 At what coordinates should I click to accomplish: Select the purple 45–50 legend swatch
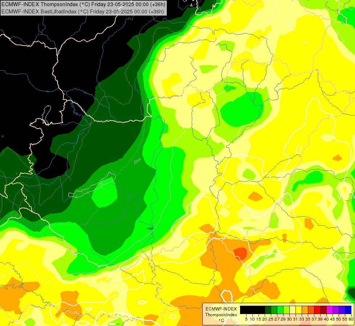click(336, 310)
